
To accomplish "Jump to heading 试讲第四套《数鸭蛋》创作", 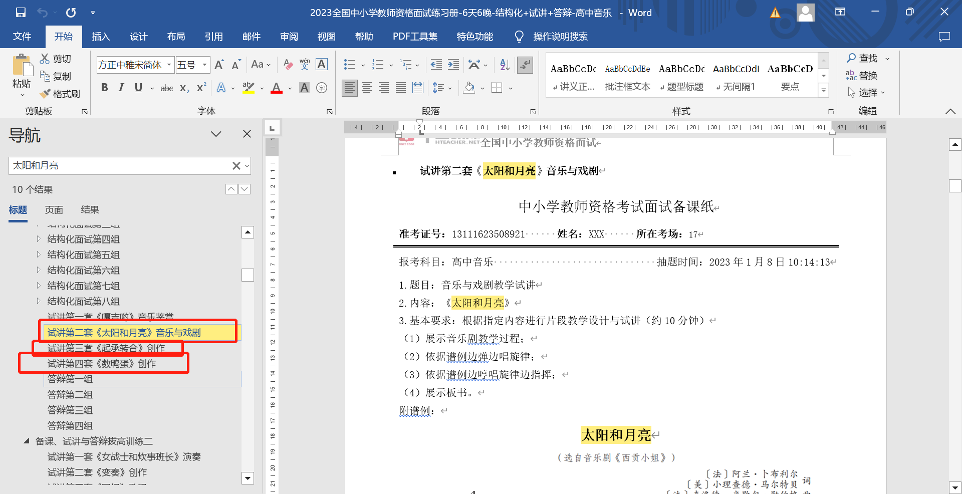I will [x=102, y=364].
